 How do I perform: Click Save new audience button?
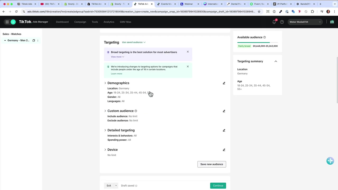[x=212, y=164]
